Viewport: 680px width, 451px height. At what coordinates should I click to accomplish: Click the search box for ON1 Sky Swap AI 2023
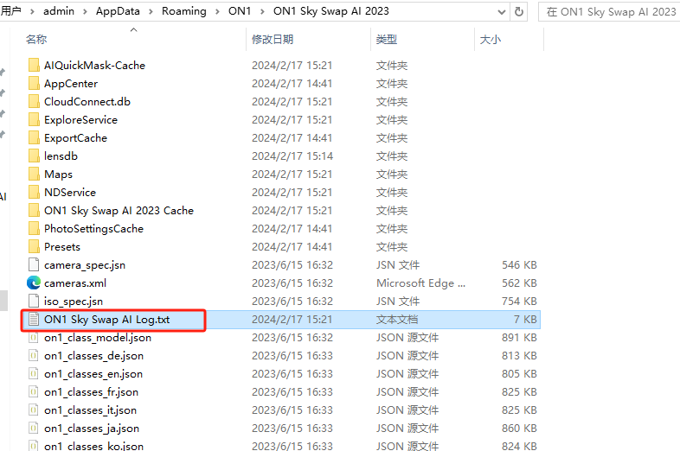point(610,11)
